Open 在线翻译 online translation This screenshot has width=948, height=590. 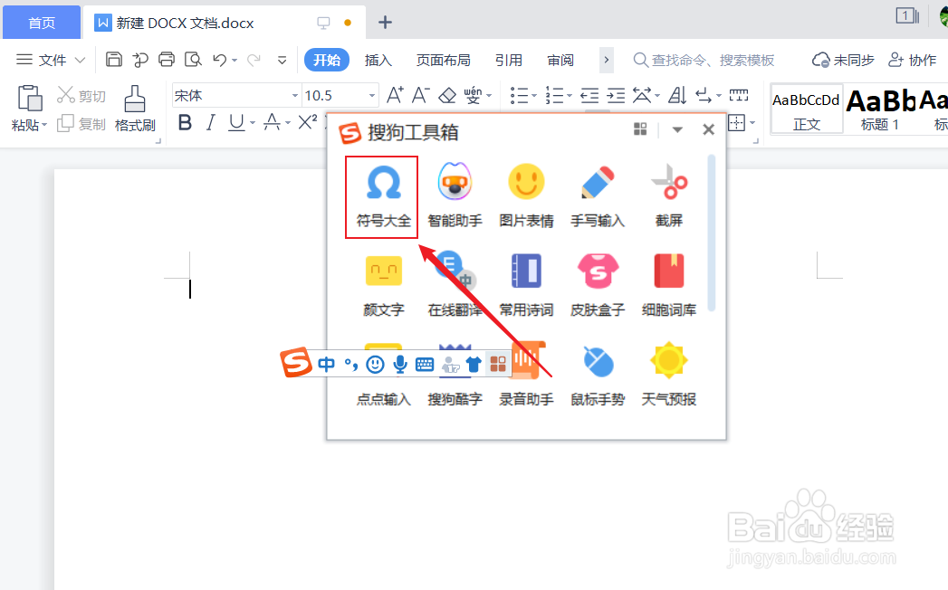(x=455, y=285)
